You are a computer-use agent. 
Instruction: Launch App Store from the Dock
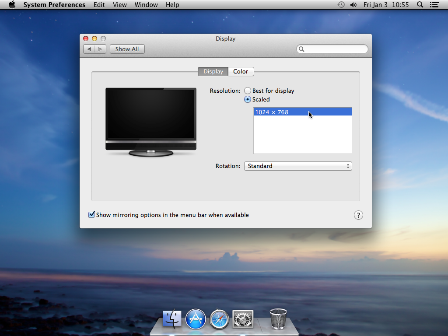196,319
